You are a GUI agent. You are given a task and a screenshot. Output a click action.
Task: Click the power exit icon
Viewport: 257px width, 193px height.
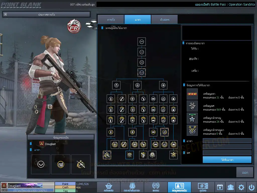click(x=251, y=187)
